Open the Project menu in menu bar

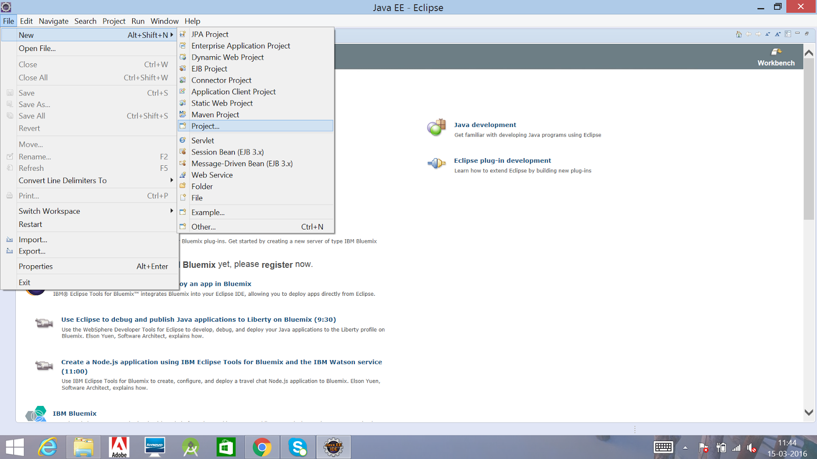[x=114, y=21]
